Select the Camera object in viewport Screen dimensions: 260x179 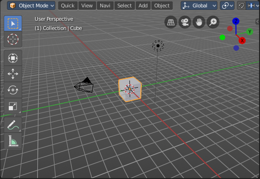pyautogui.click(x=84, y=85)
